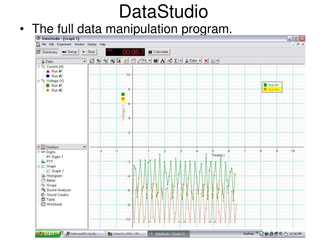Collapse the Digits tree node
Image resolution: width=327 pixels, height=245 pixels.
click(38, 152)
